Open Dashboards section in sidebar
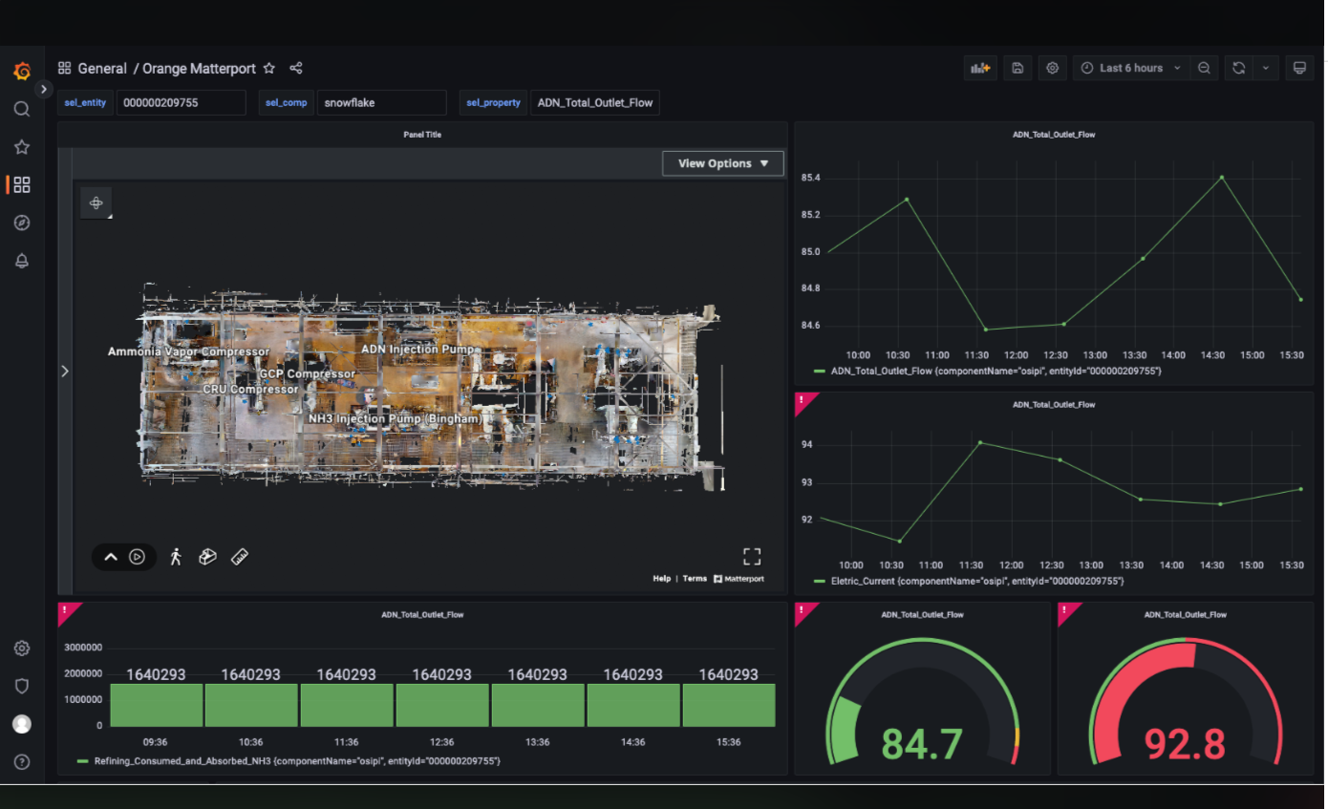1328x809 pixels. [22, 184]
